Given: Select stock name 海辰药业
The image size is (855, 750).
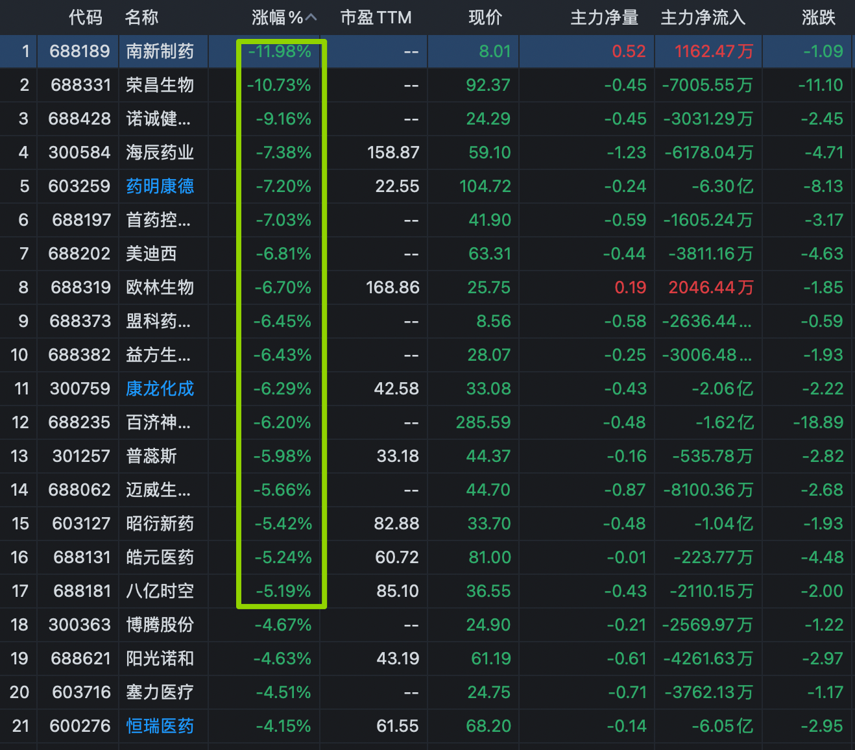Looking at the screenshot, I should (x=160, y=152).
